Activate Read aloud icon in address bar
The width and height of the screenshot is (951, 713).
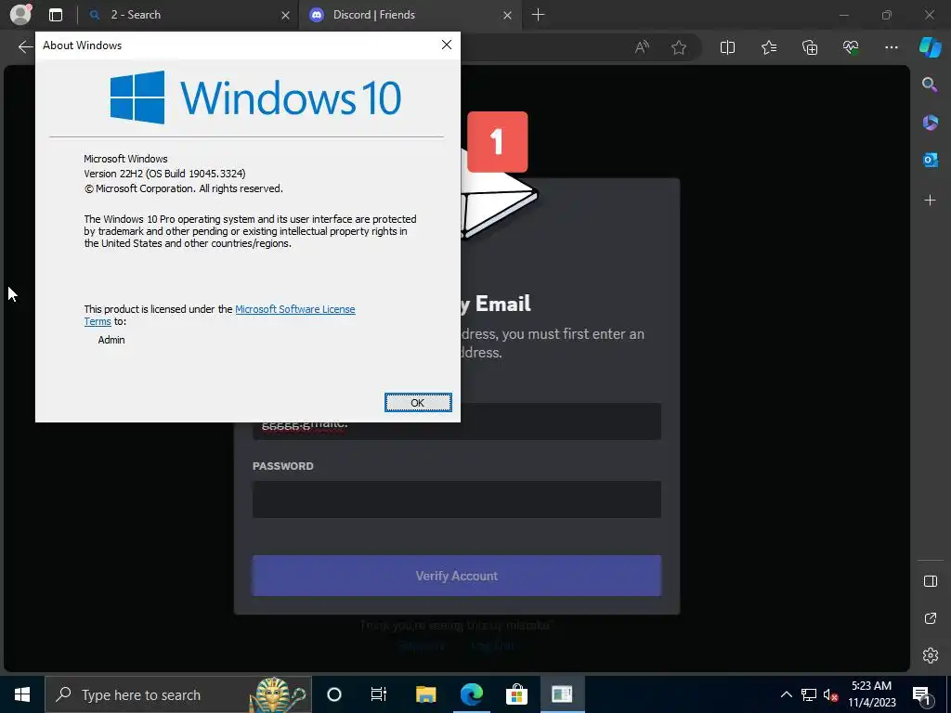642,47
